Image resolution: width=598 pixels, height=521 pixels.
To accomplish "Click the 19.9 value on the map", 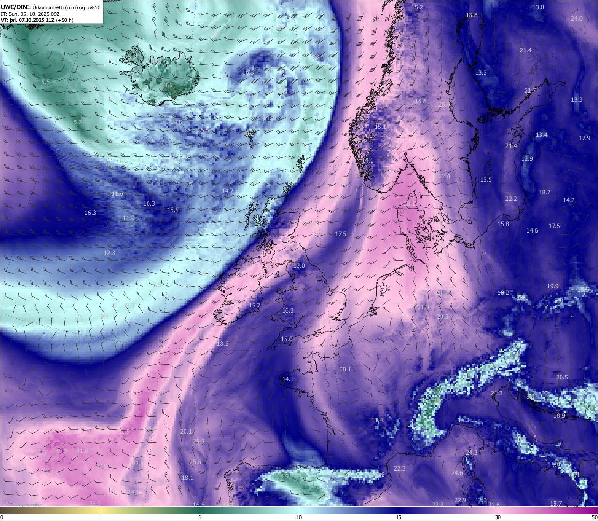I will 553,286.
